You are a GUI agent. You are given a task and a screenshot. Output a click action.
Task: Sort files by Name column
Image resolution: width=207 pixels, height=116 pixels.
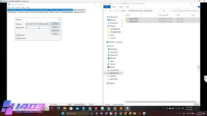pos(128,15)
